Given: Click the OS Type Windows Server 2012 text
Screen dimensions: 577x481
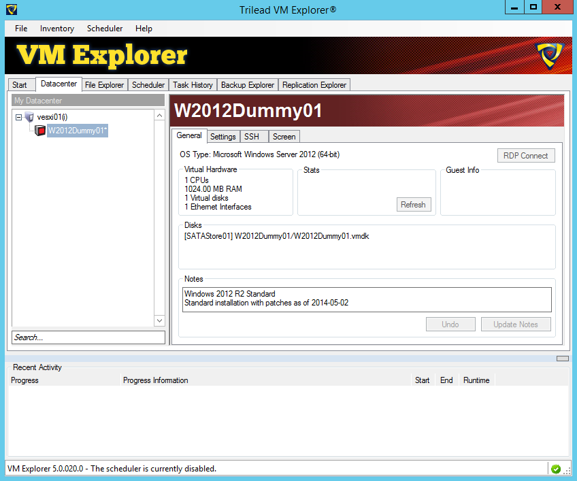Looking at the screenshot, I should (260, 154).
